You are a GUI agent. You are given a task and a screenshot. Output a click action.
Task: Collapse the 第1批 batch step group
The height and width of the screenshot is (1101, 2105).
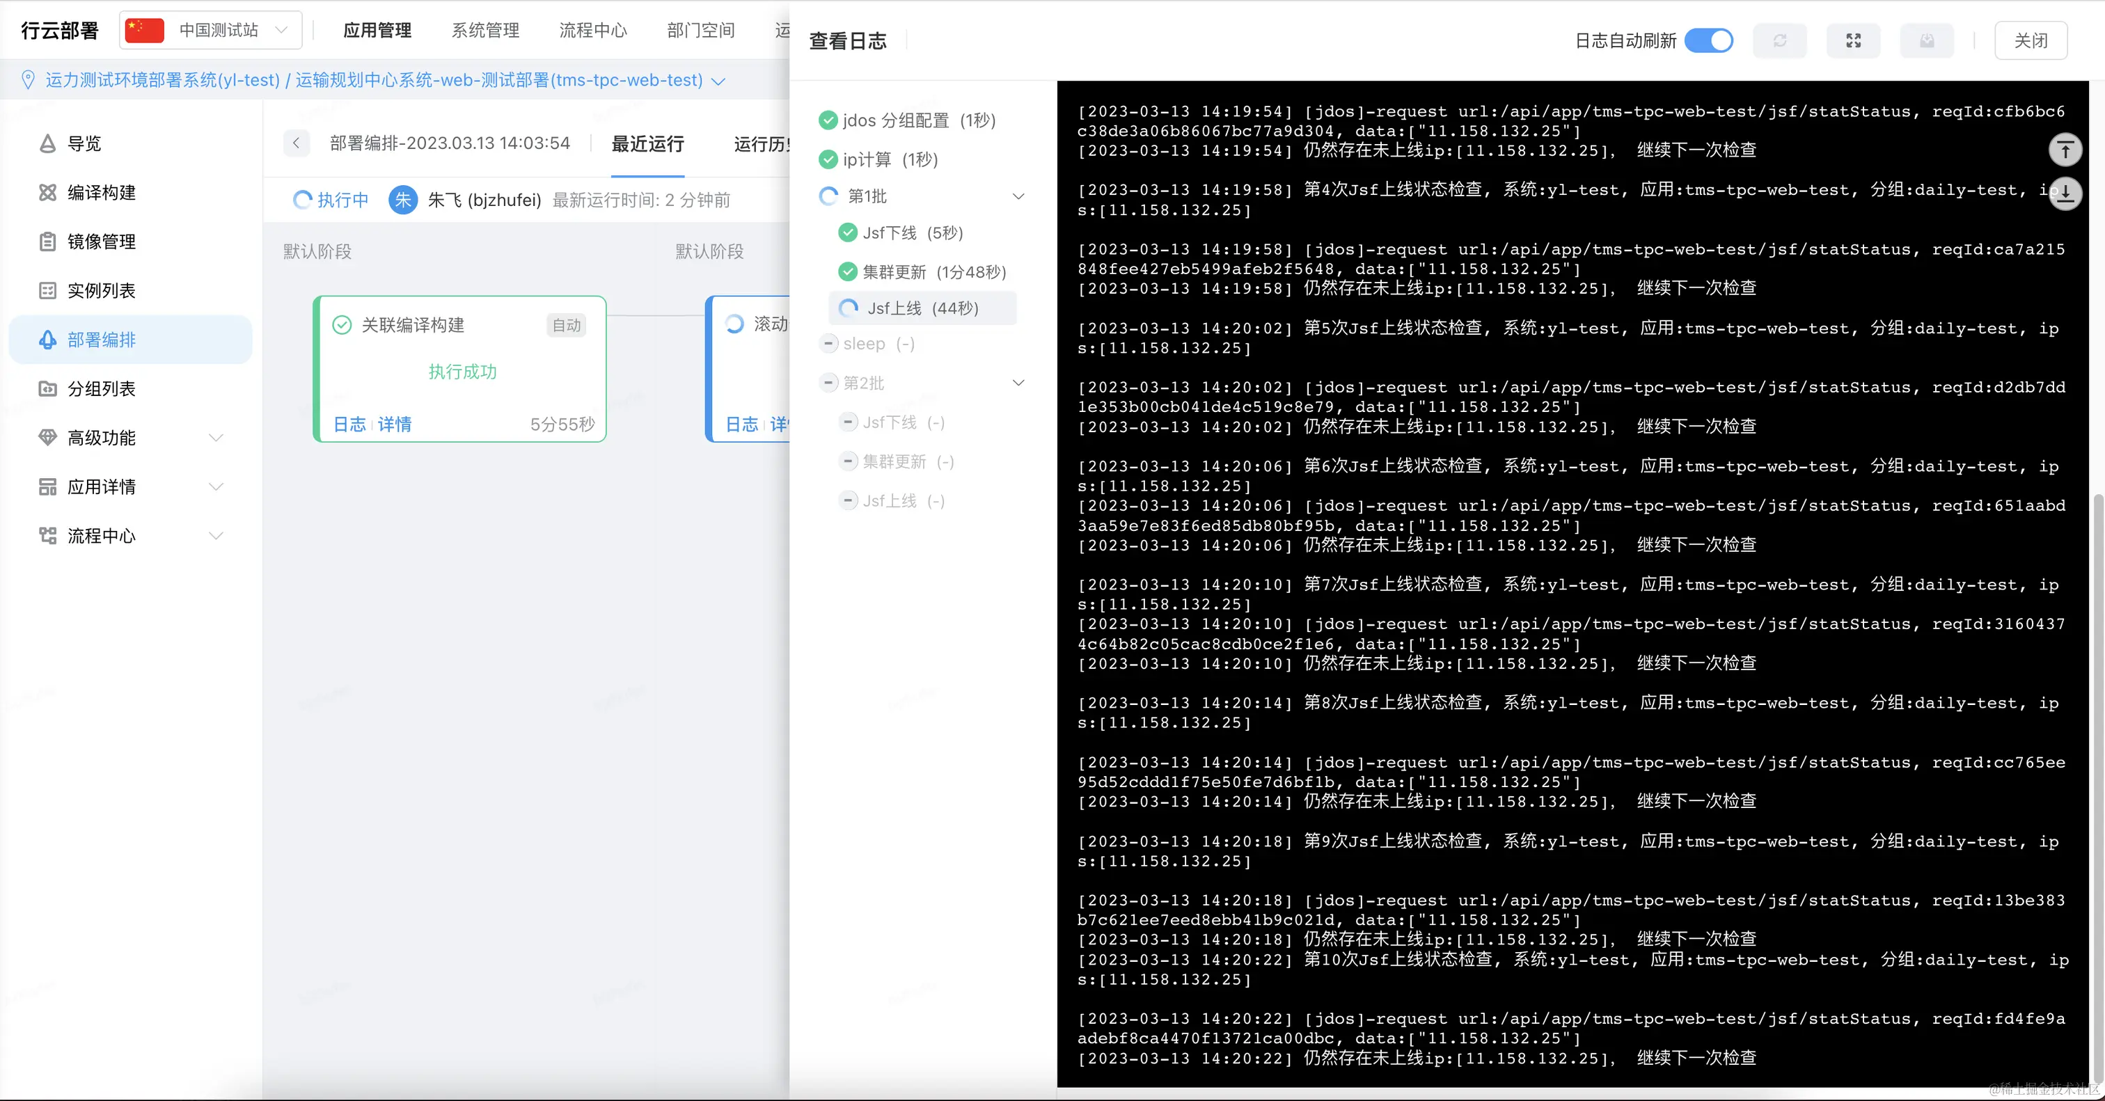click(1018, 196)
